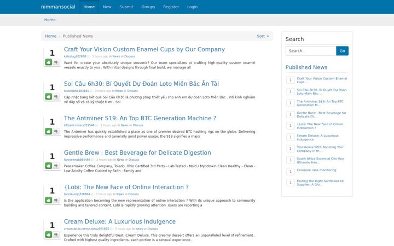Screen dimensions: 394x246
Task: Go to Submit page
Action: coord(126,7)
